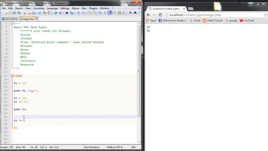Create a new document in Notepad++ toolbar

pos(5,13)
